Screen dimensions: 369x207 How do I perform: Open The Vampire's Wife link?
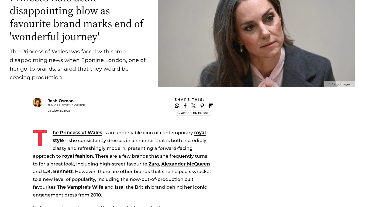click(80, 187)
